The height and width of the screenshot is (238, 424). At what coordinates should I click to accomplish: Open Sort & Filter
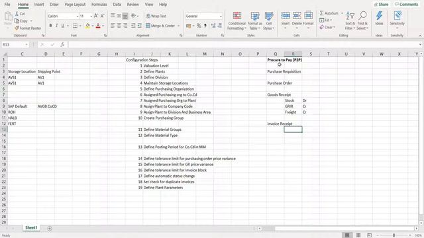(350, 20)
